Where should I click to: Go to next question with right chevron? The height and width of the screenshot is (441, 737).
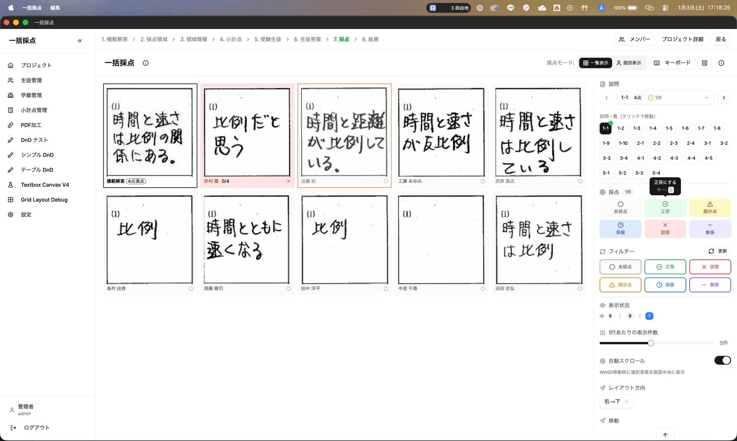pos(724,98)
